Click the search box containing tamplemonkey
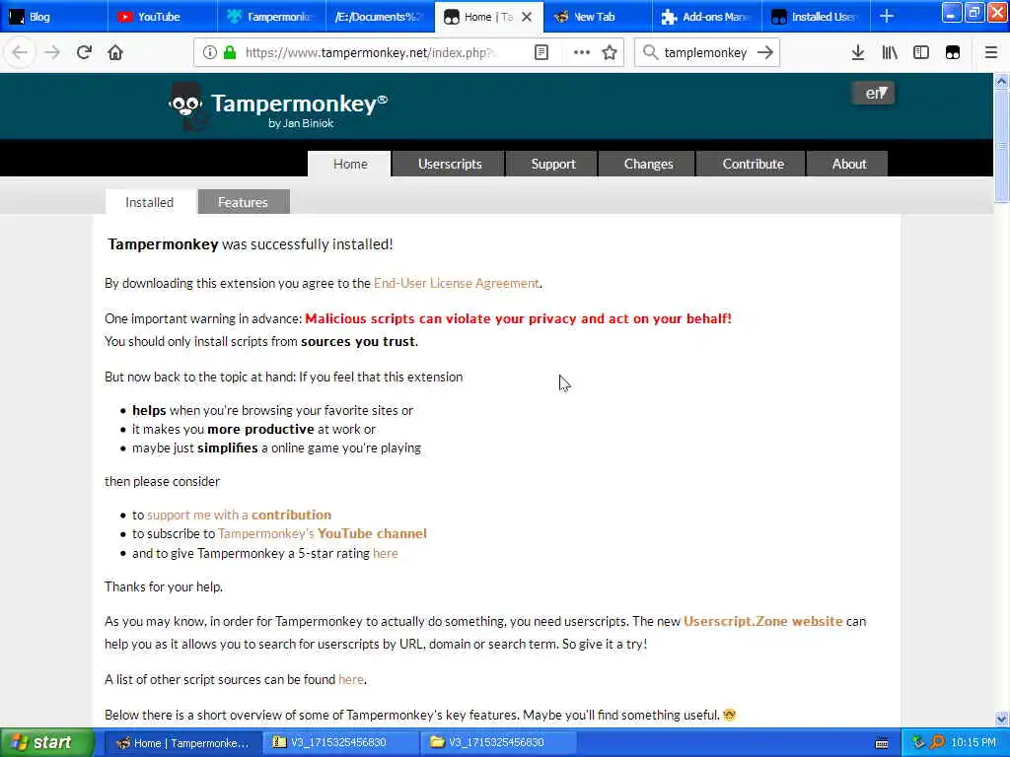 pyautogui.click(x=705, y=52)
